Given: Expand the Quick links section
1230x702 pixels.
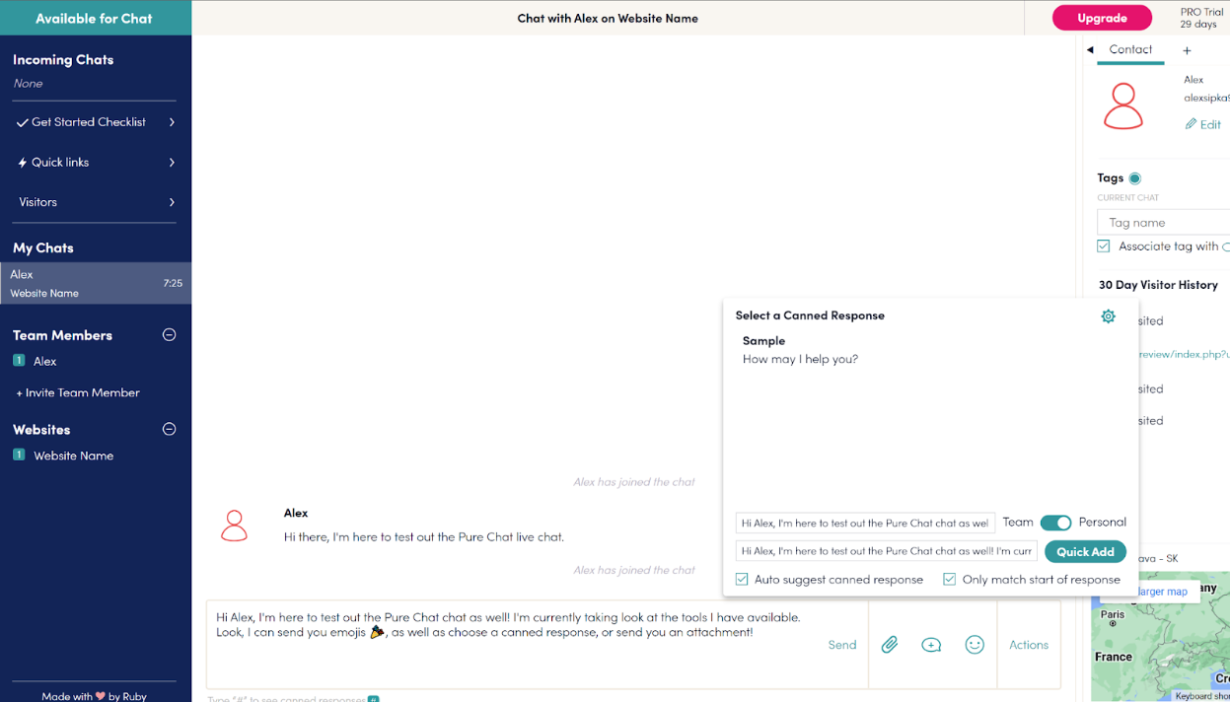Looking at the screenshot, I should tap(95, 163).
